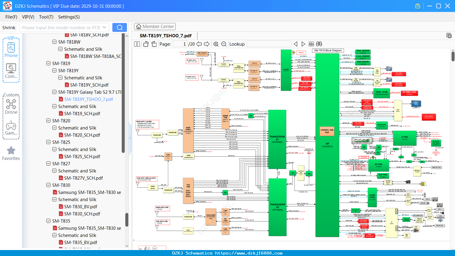
Task: Click the binoculars search icon
Action: click(319, 44)
